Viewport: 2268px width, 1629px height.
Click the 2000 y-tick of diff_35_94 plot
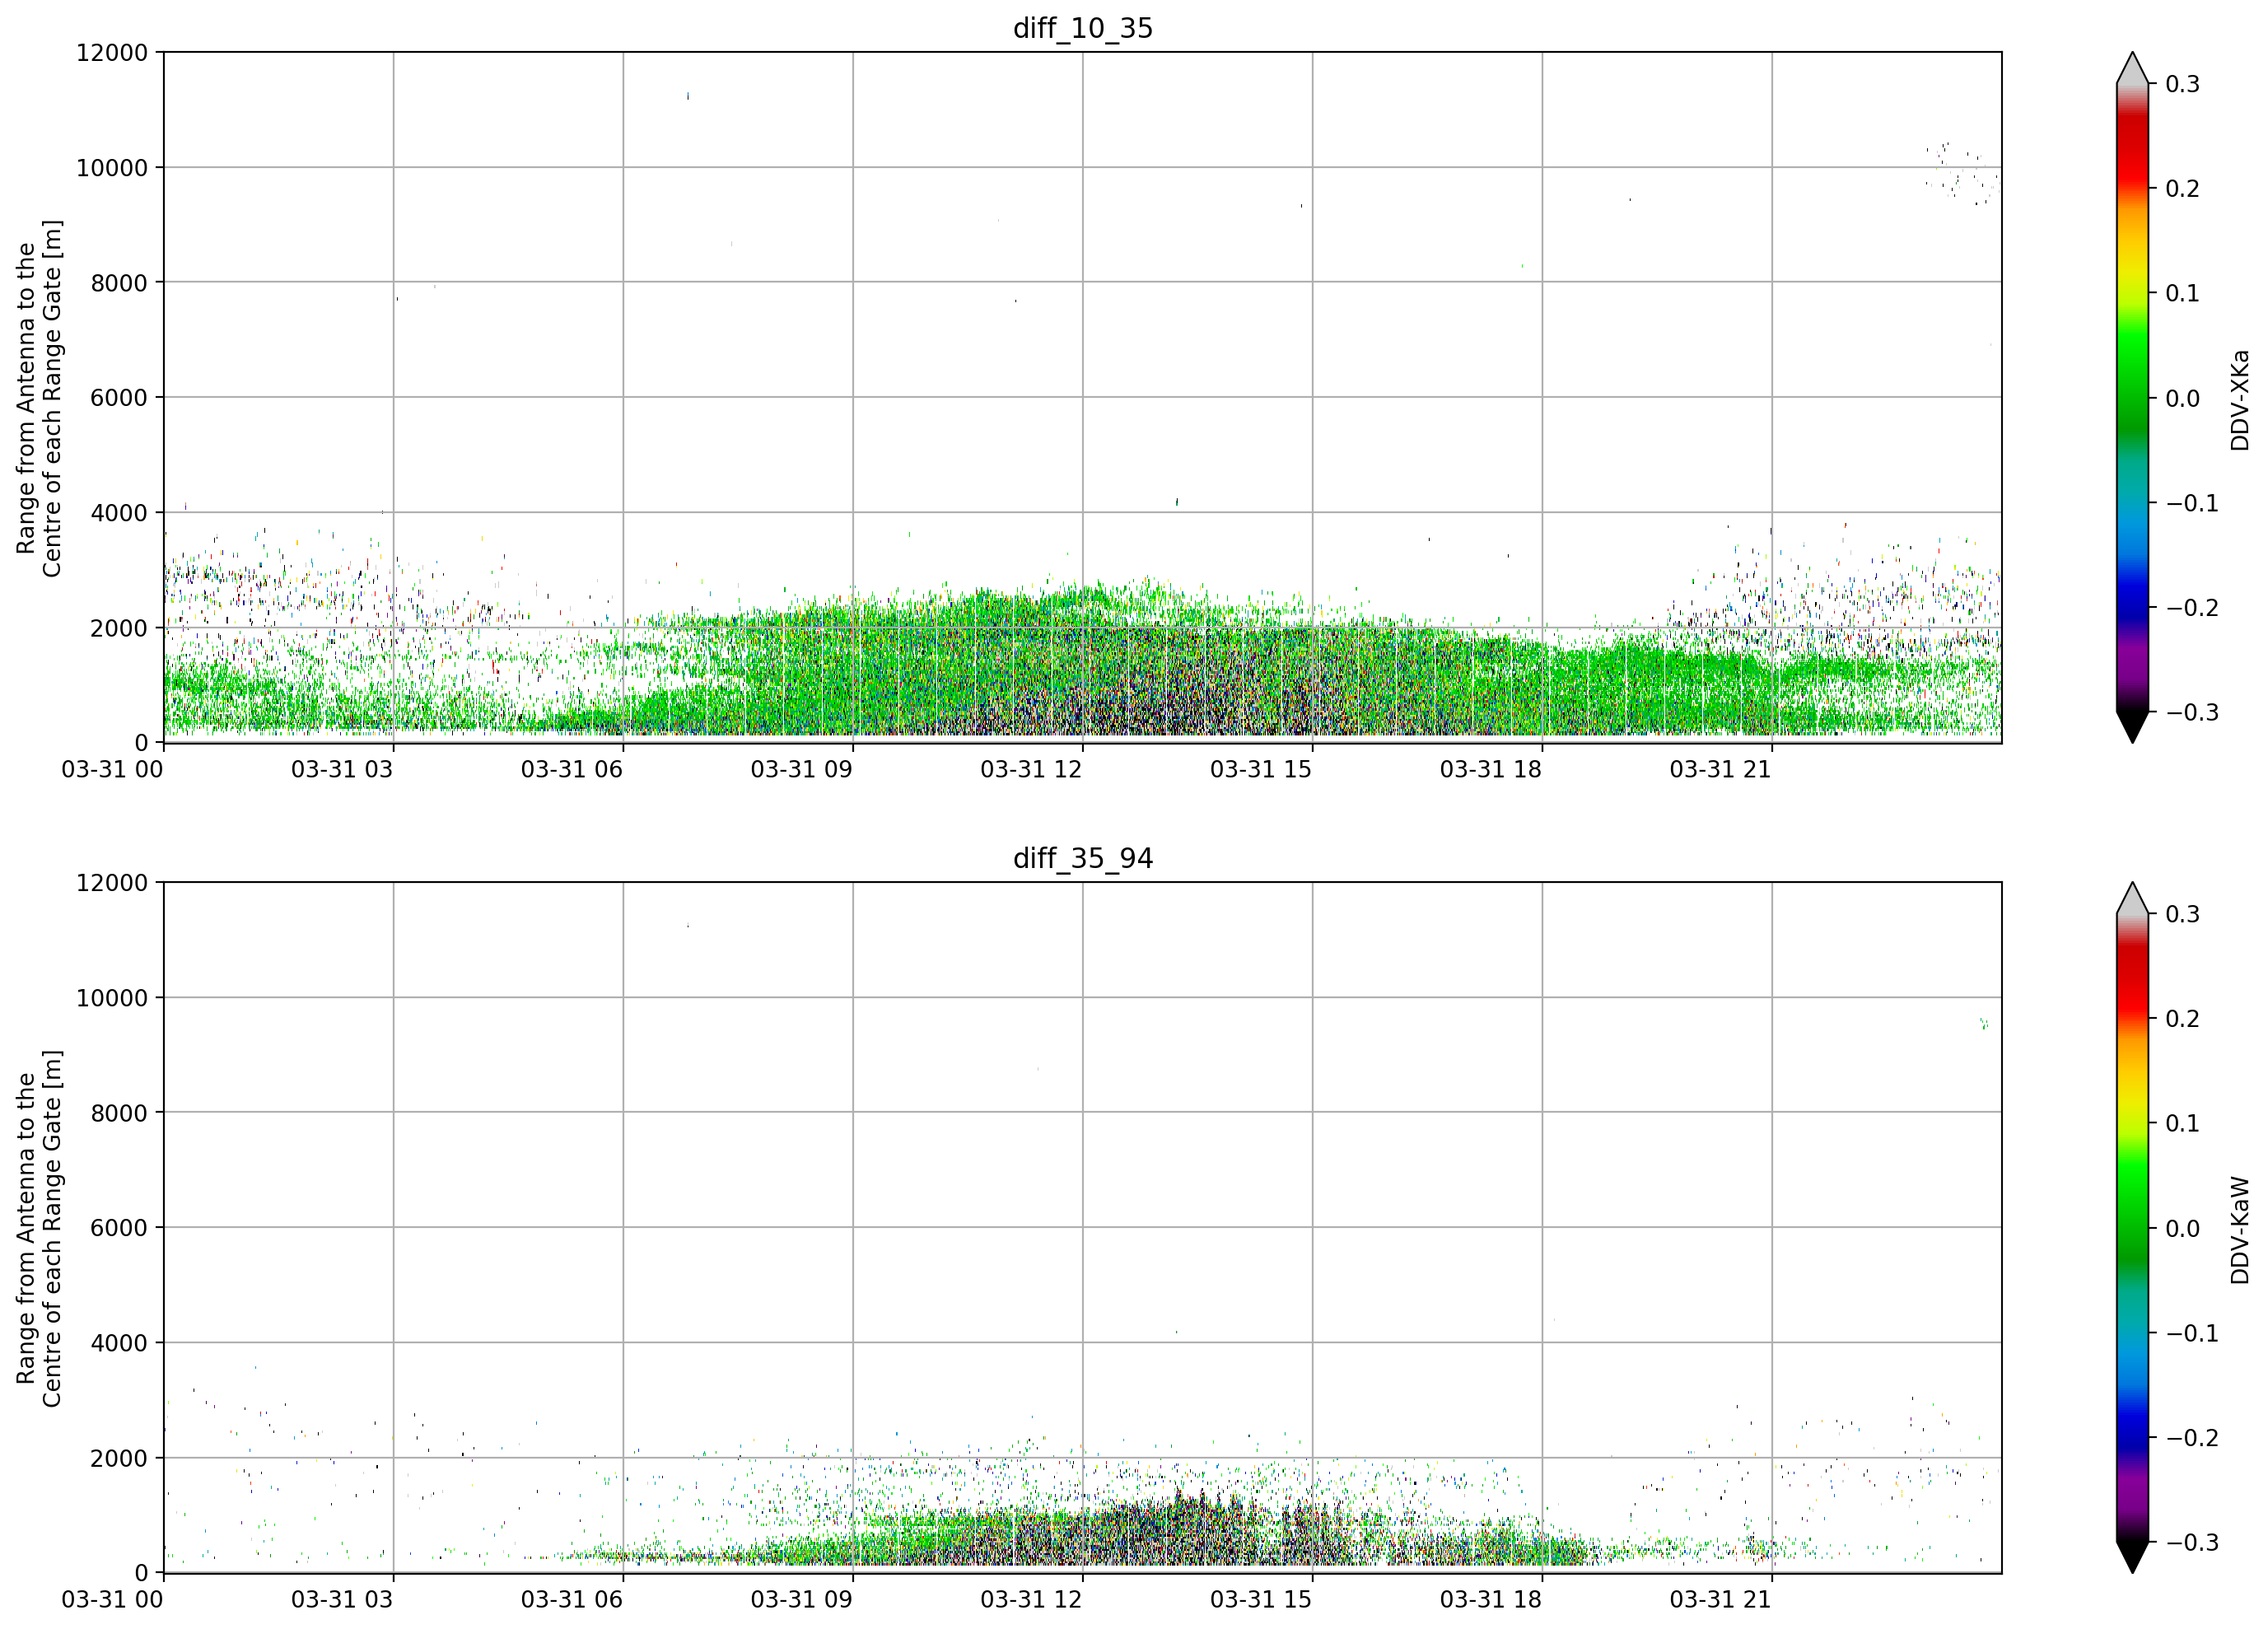coord(119,1458)
